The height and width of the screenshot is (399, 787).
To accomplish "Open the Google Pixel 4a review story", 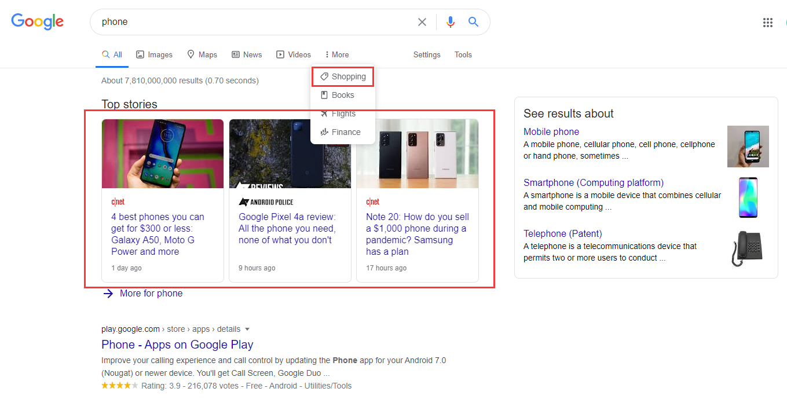I will click(x=287, y=228).
